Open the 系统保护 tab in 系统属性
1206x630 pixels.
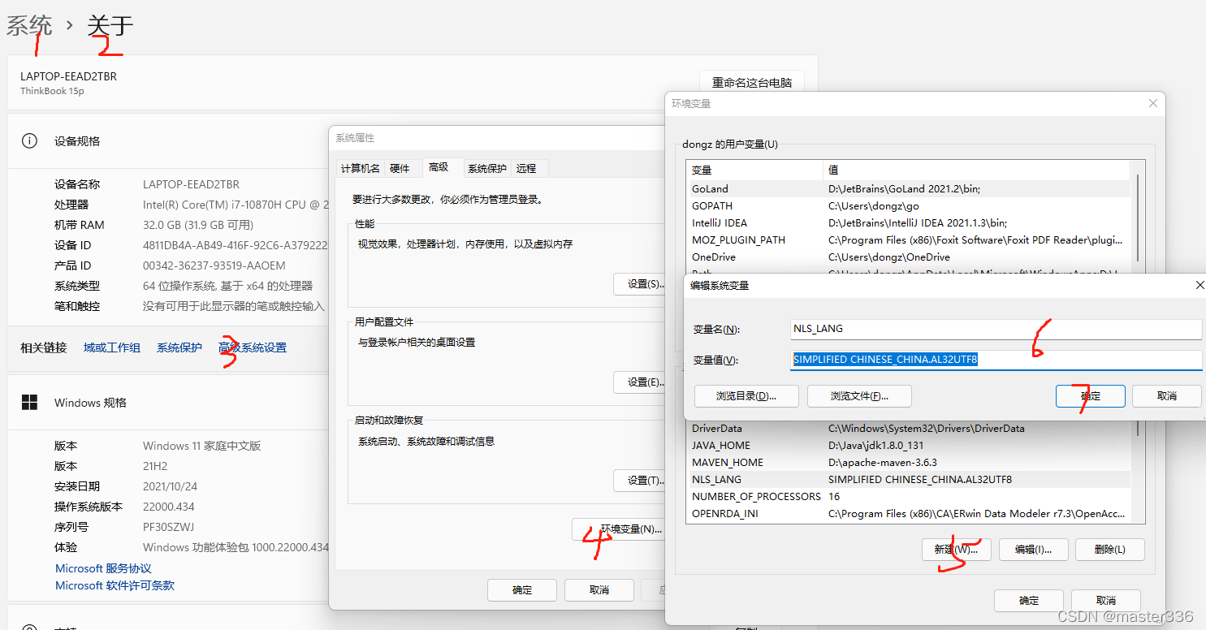click(x=487, y=168)
